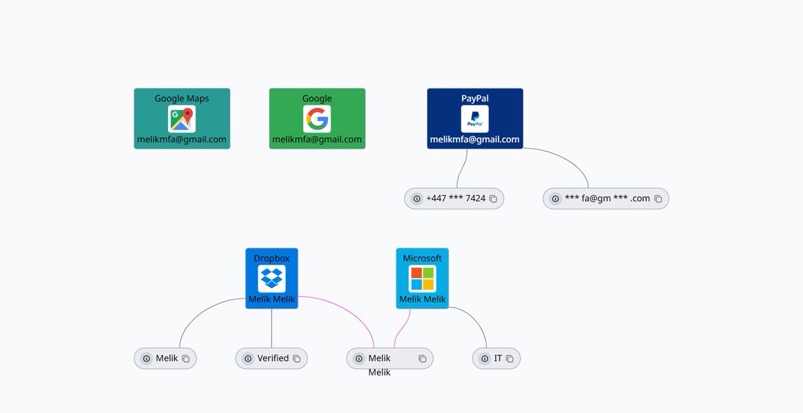Image resolution: width=803 pixels, height=413 pixels.
Task: Click Melik Melik name in Microsoft card
Action: coord(422,299)
